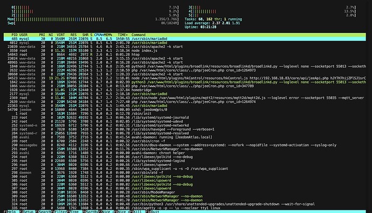Viewport: 372px width, 213px height.
Task: Sort by the TIME+ column header
Action: point(123,35)
